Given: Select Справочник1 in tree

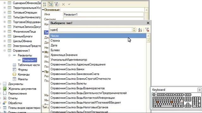Looking at the screenshot, I should pyautogui.click(x=21, y=51).
